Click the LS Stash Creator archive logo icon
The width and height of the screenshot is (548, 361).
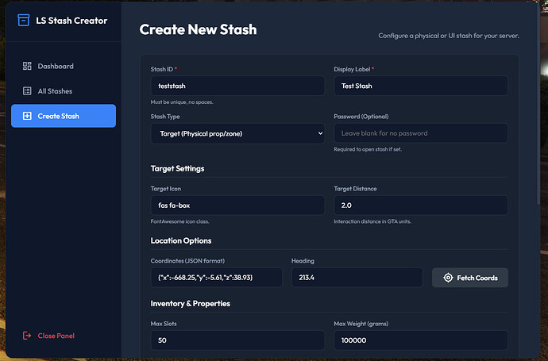point(23,21)
